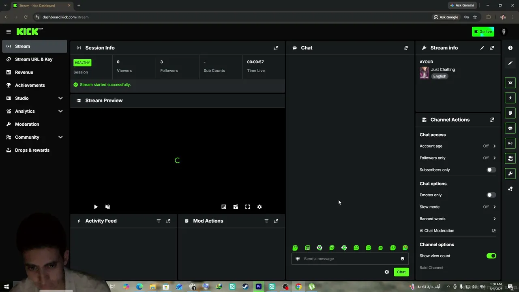
Task: Pop out the Chat panel
Action: coord(405,48)
